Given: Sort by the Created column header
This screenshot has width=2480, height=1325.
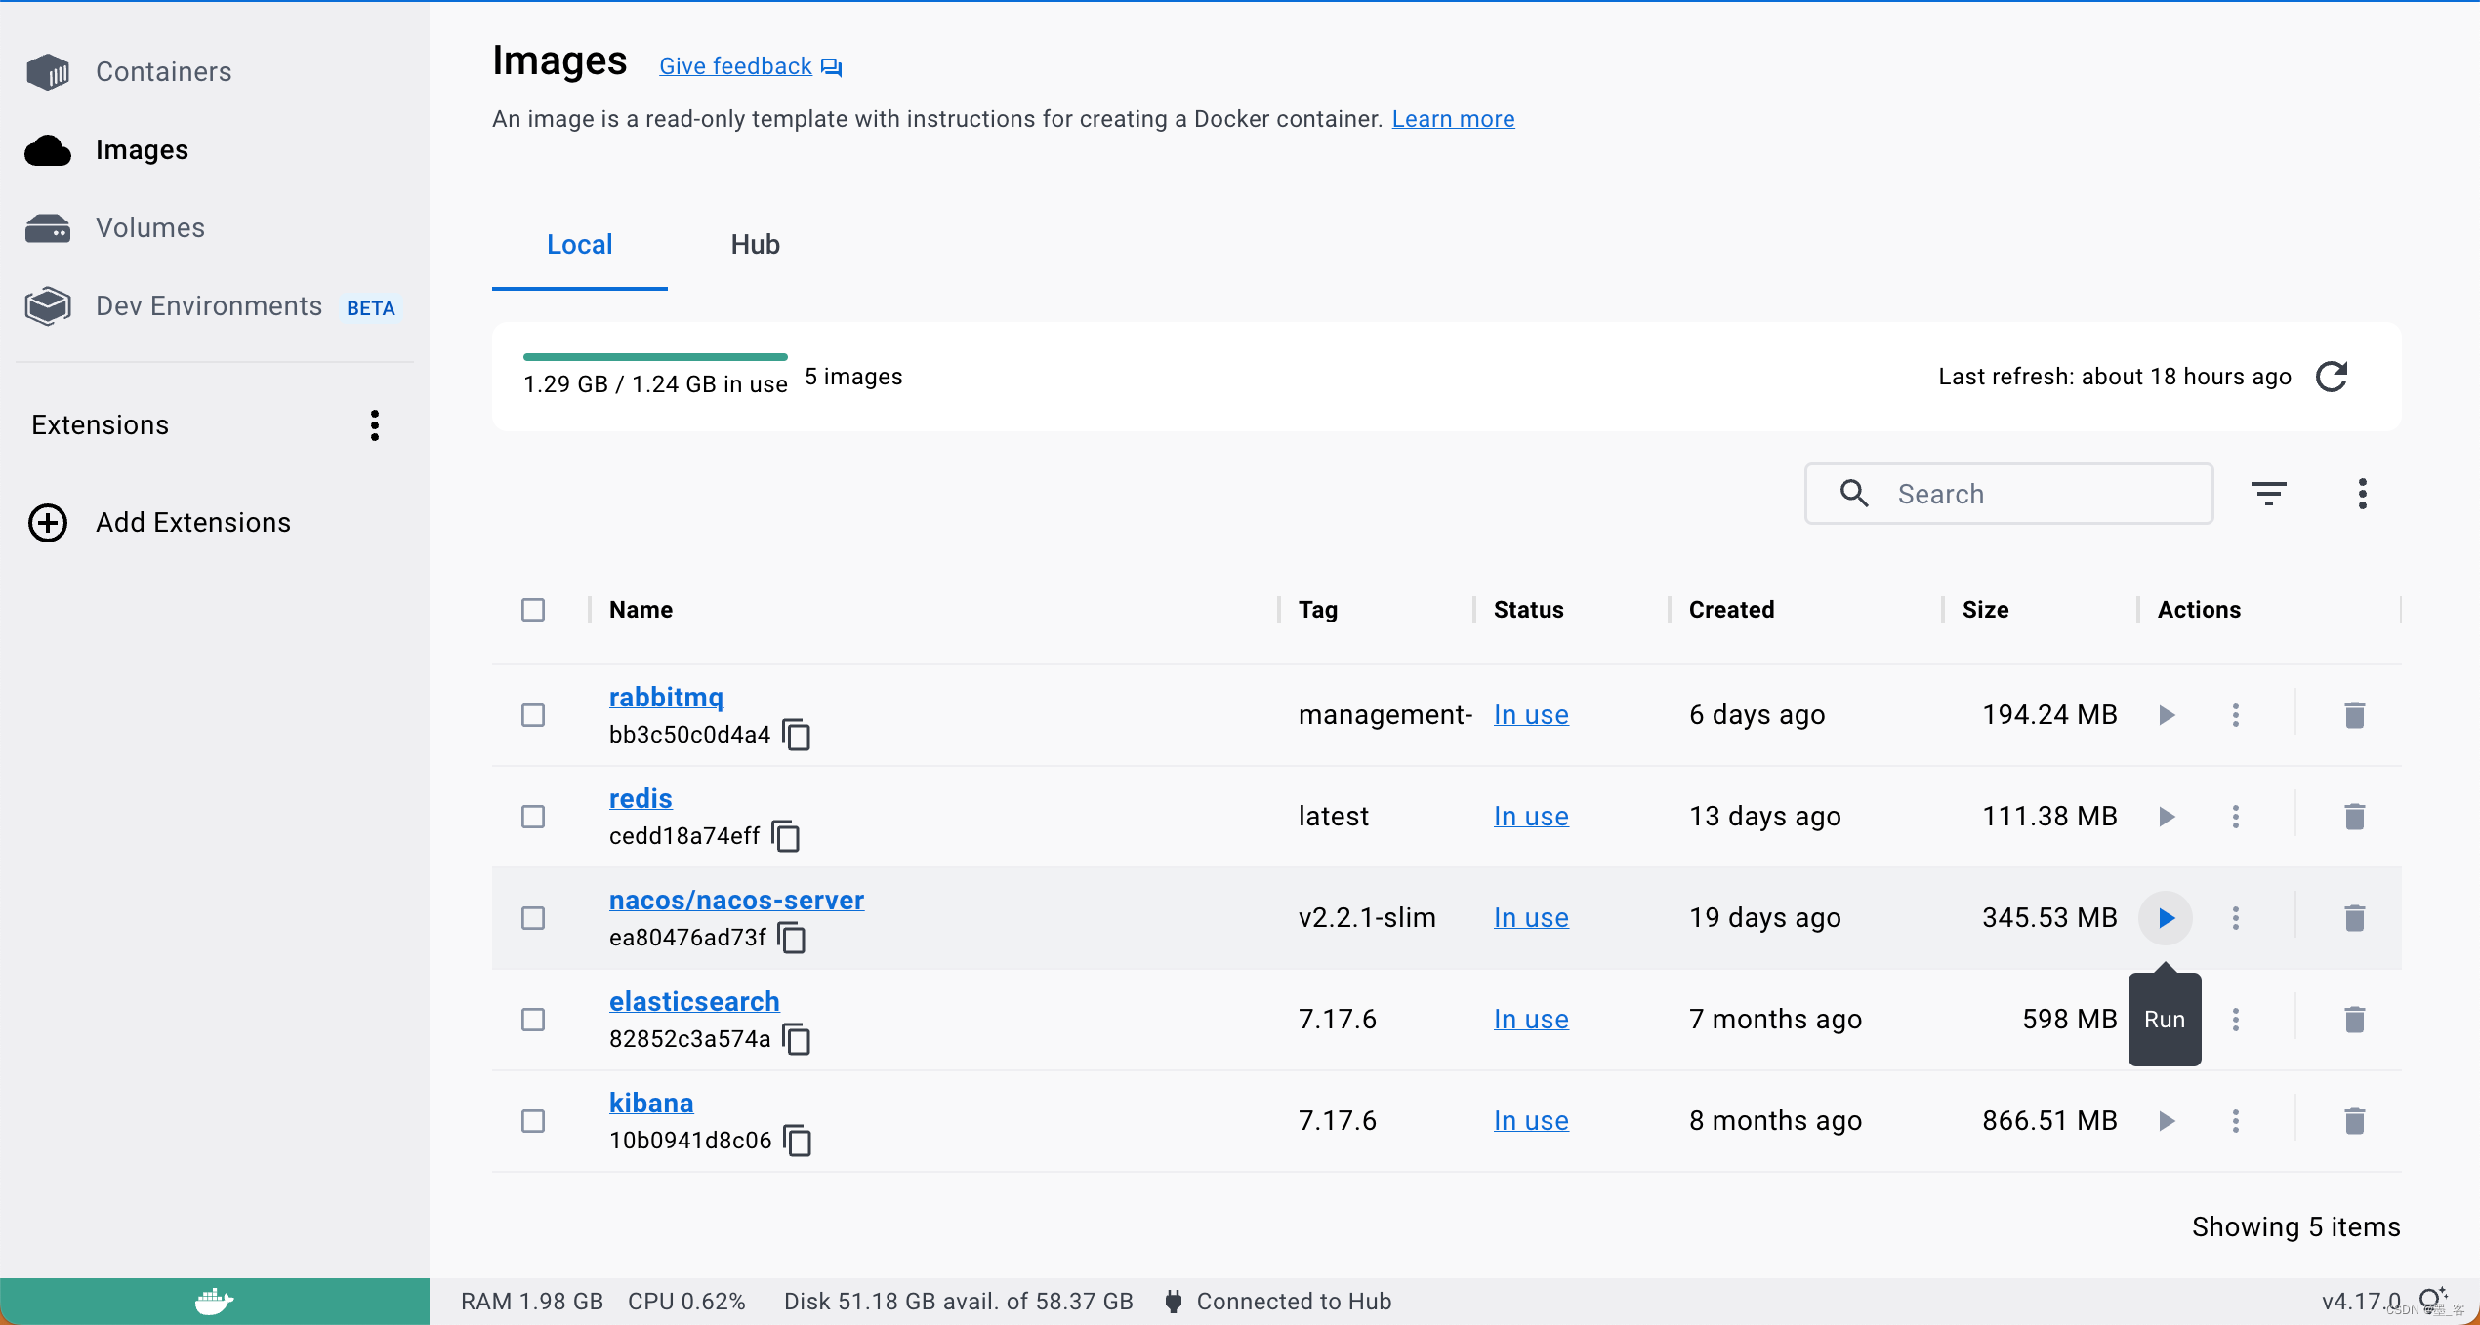Looking at the screenshot, I should (1731, 610).
